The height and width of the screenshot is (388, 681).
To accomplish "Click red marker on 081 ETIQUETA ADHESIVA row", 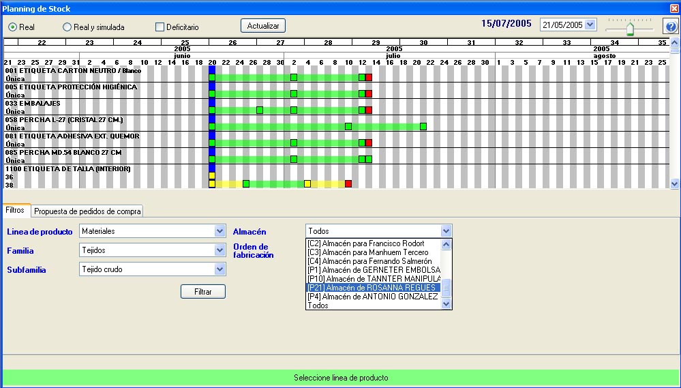I will (x=369, y=143).
